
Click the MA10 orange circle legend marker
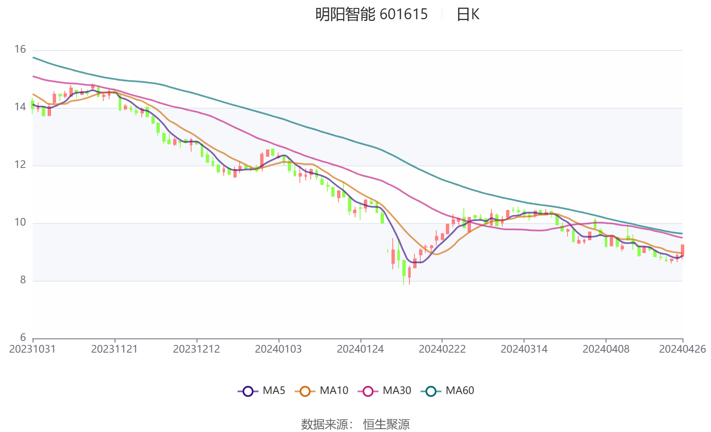tap(305, 391)
